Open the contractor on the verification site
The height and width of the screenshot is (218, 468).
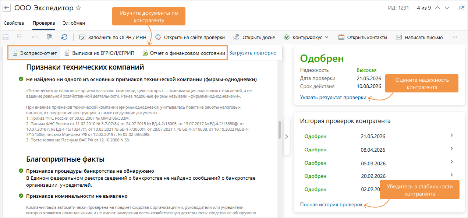coord(190,37)
